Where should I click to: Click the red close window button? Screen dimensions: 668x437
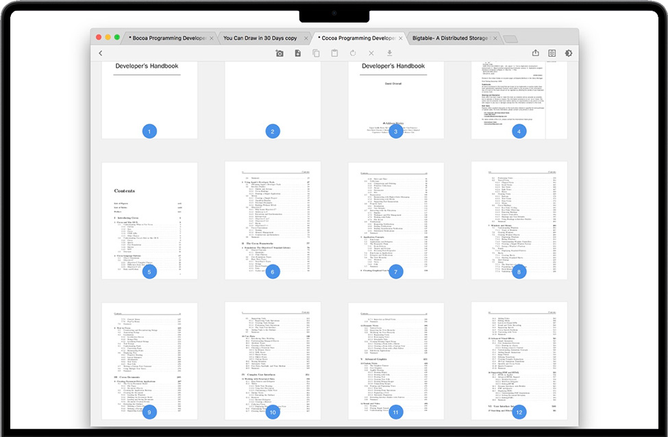pyautogui.click(x=99, y=38)
